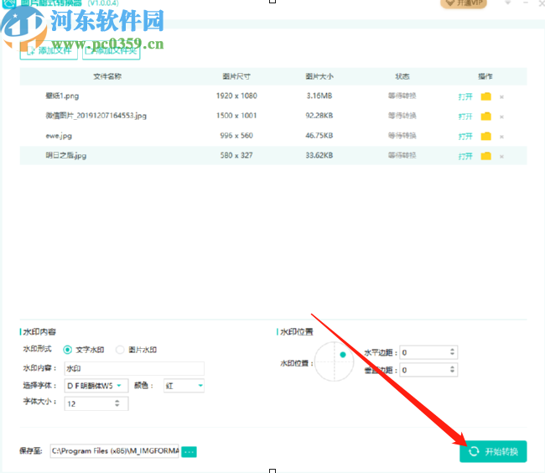Viewport: 545px width, 473px height.
Task: Click the 添加文件夹 button
Action: pyautogui.click(x=112, y=51)
